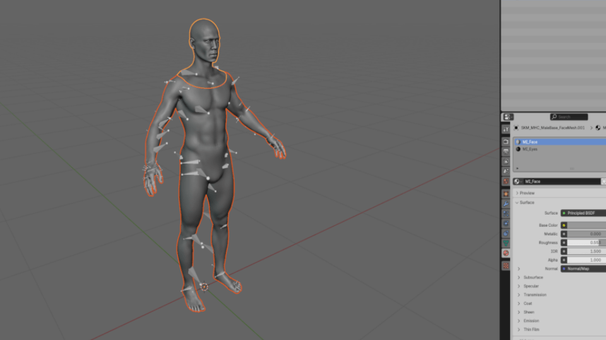The height and width of the screenshot is (340, 606).
Task: Select the MI_Eyes material slot
Action: tap(530, 149)
